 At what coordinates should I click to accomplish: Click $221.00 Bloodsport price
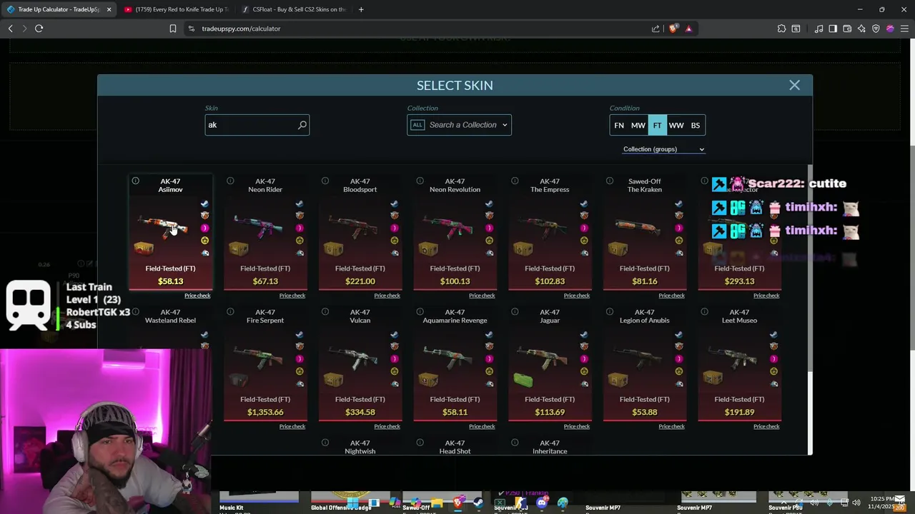[360, 281]
